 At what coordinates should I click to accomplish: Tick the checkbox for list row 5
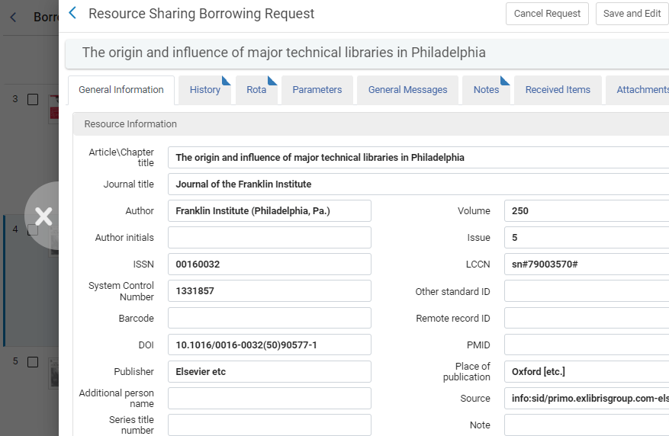33,361
